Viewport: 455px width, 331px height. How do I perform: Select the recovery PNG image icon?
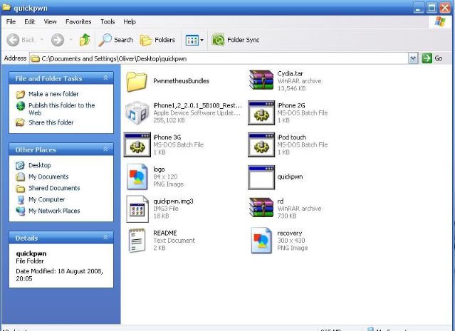pyautogui.click(x=261, y=241)
